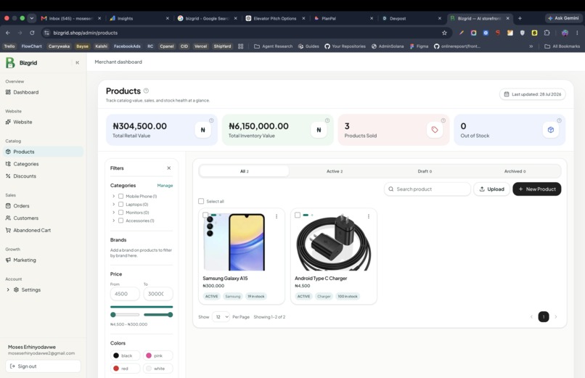The width and height of the screenshot is (585, 378).
Task: Click the Bizgrid logo
Action: click(10, 62)
